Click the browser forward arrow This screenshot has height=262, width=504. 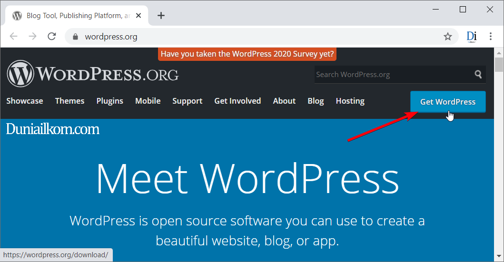point(32,36)
